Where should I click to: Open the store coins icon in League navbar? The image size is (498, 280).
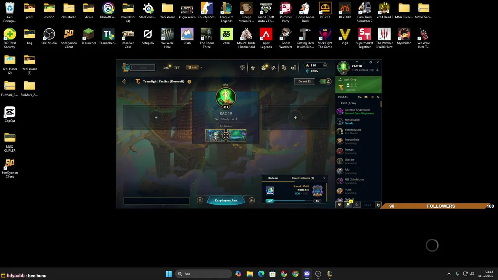[294, 68]
